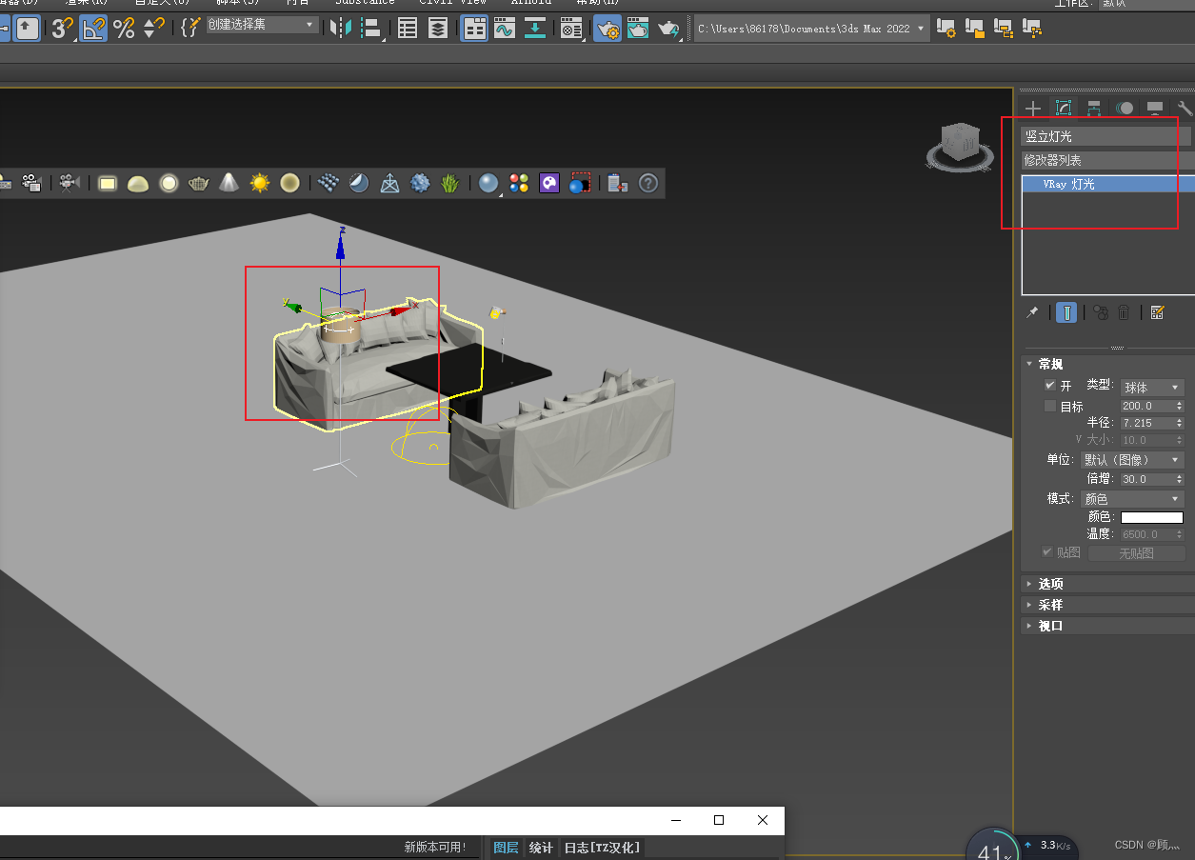
Task: Toggle the 开 (on) checkbox
Action: point(1050,386)
